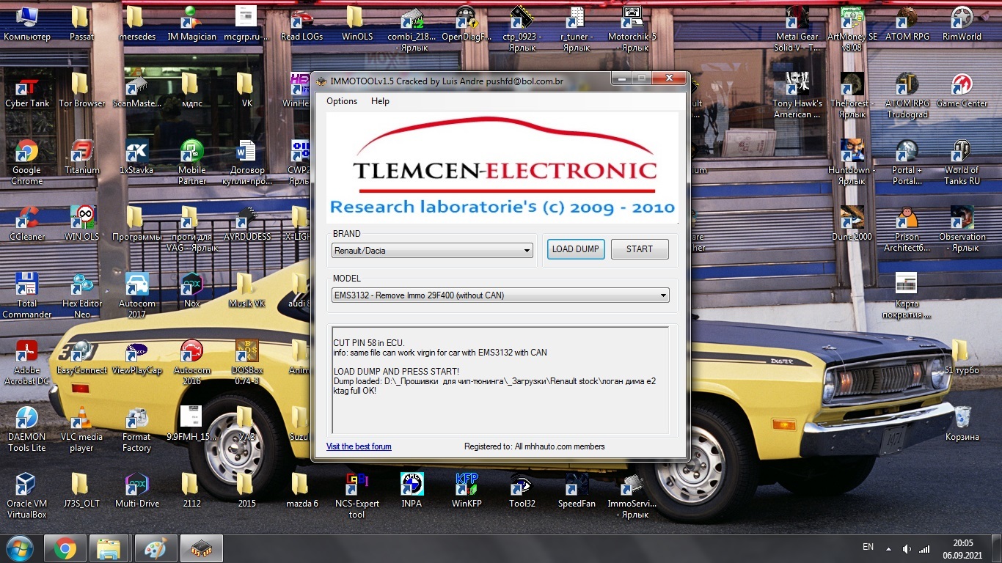Select the World of Tanks RU desktop icon

tap(962, 163)
